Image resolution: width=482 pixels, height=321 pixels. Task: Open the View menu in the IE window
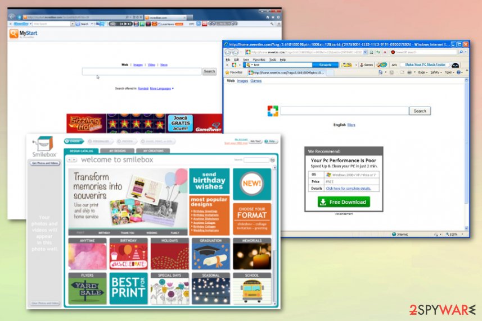246,60
